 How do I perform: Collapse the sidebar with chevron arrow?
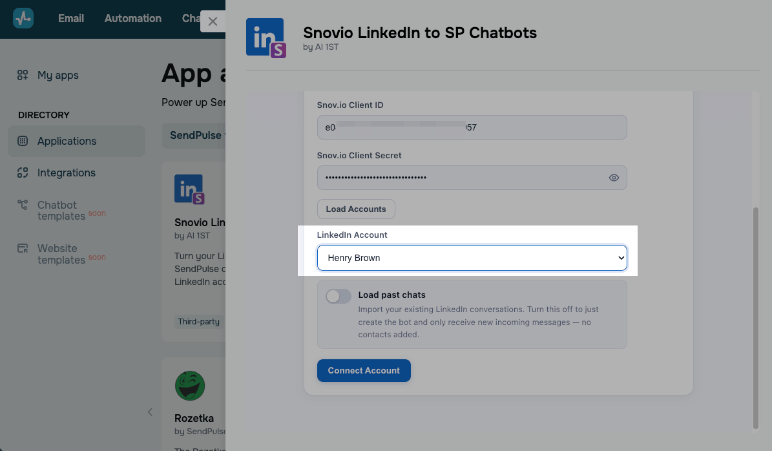click(x=150, y=412)
